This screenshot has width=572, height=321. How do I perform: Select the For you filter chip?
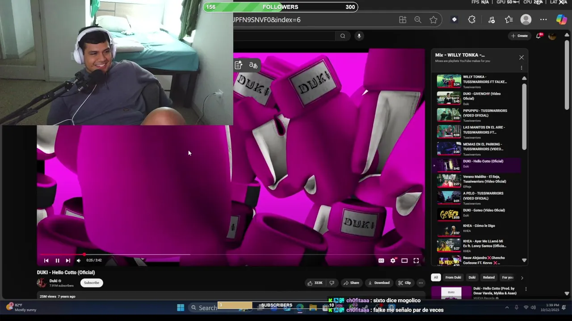tap(508, 277)
